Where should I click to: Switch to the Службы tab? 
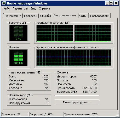click(x=45, y=16)
